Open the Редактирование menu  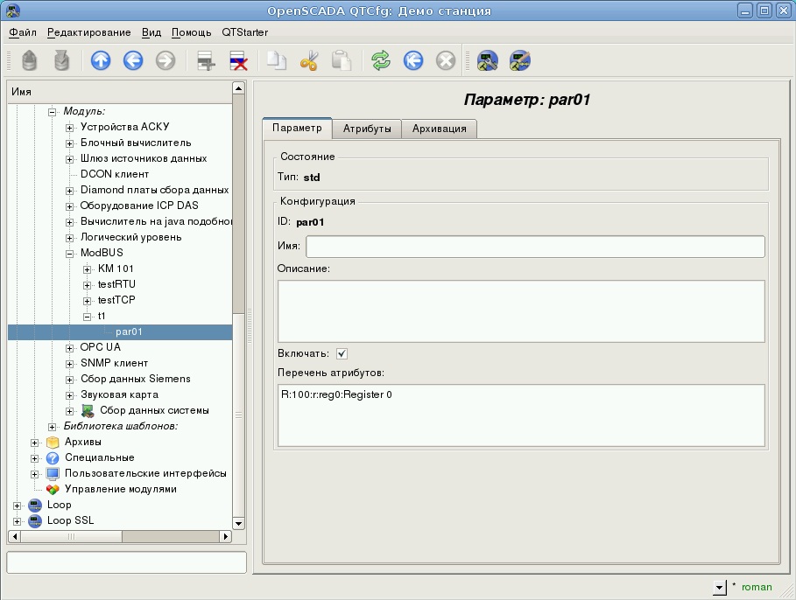tap(88, 32)
